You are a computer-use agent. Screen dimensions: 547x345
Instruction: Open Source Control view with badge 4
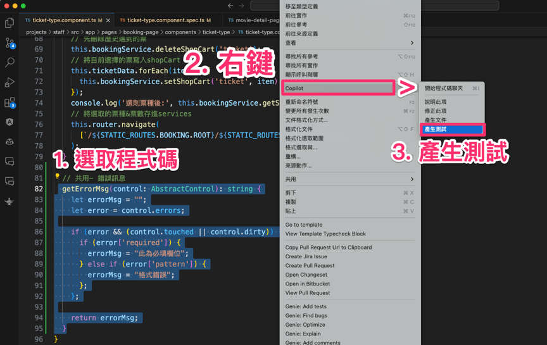click(x=9, y=43)
